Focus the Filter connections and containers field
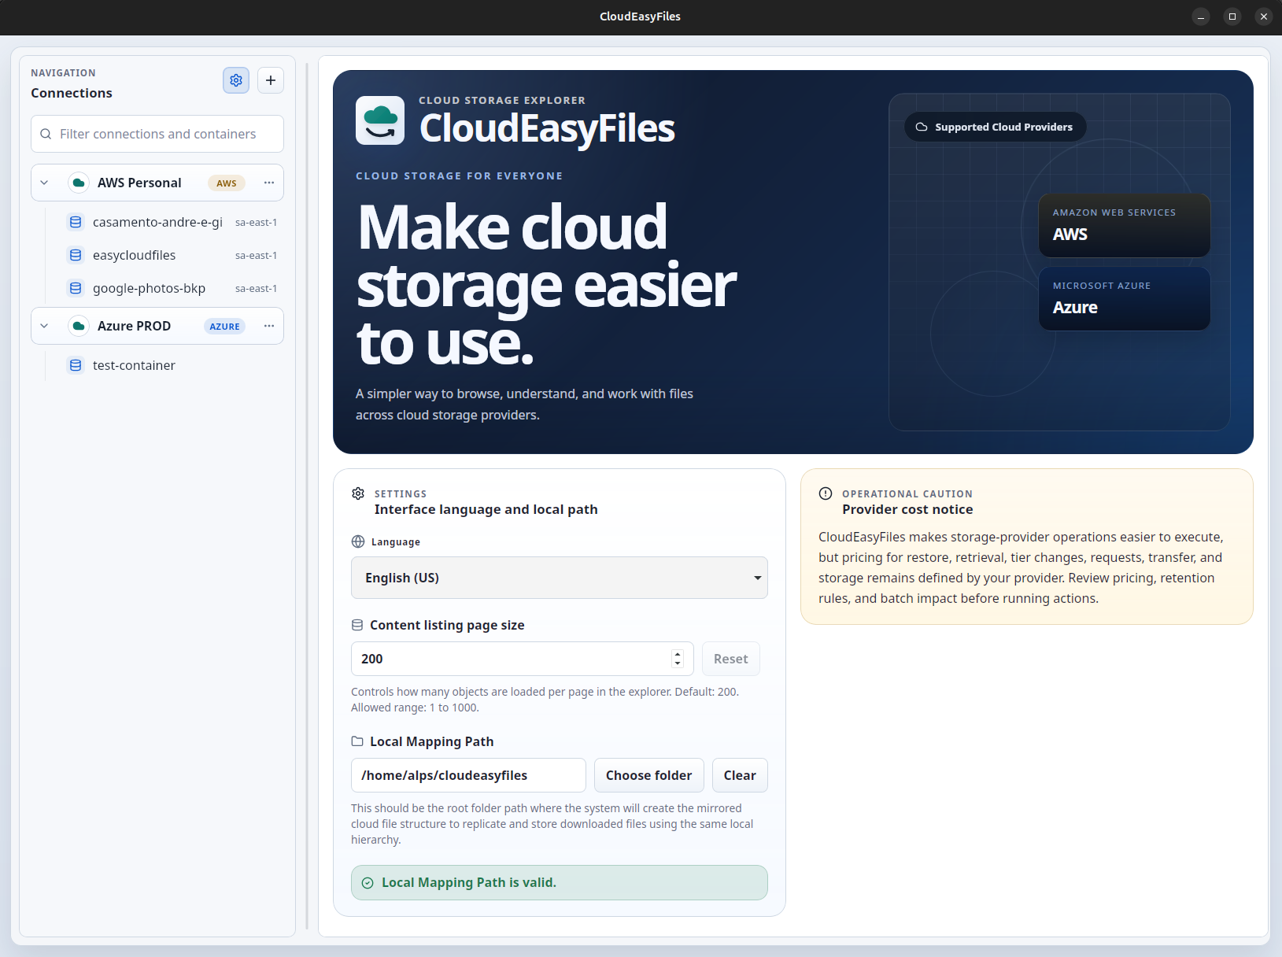This screenshot has height=957, width=1282. click(157, 134)
